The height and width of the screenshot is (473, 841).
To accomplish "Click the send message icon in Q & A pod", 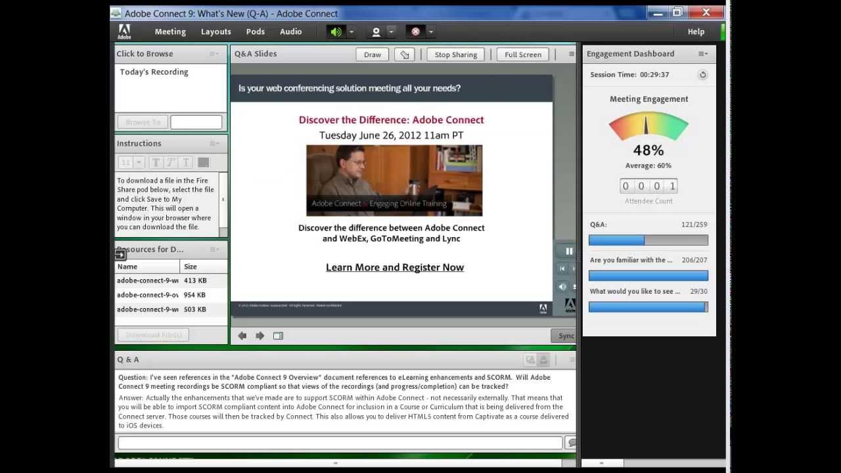I will click(x=571, y=443).
